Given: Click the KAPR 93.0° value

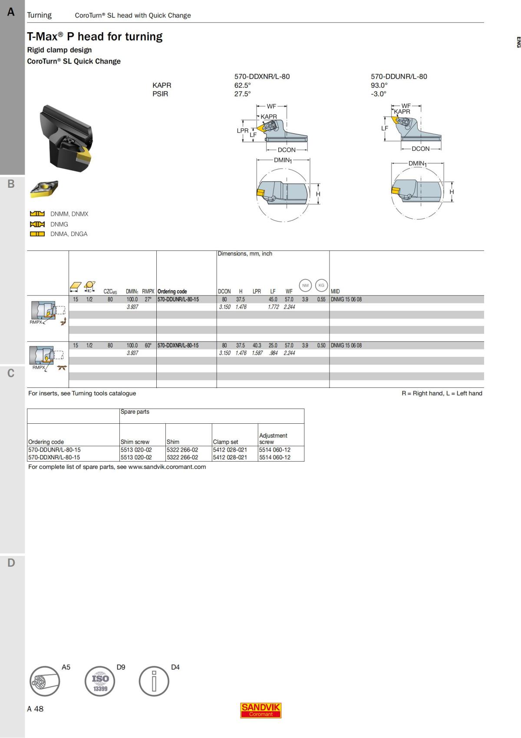Looking at the screenshot, I should tap(379, 85).
